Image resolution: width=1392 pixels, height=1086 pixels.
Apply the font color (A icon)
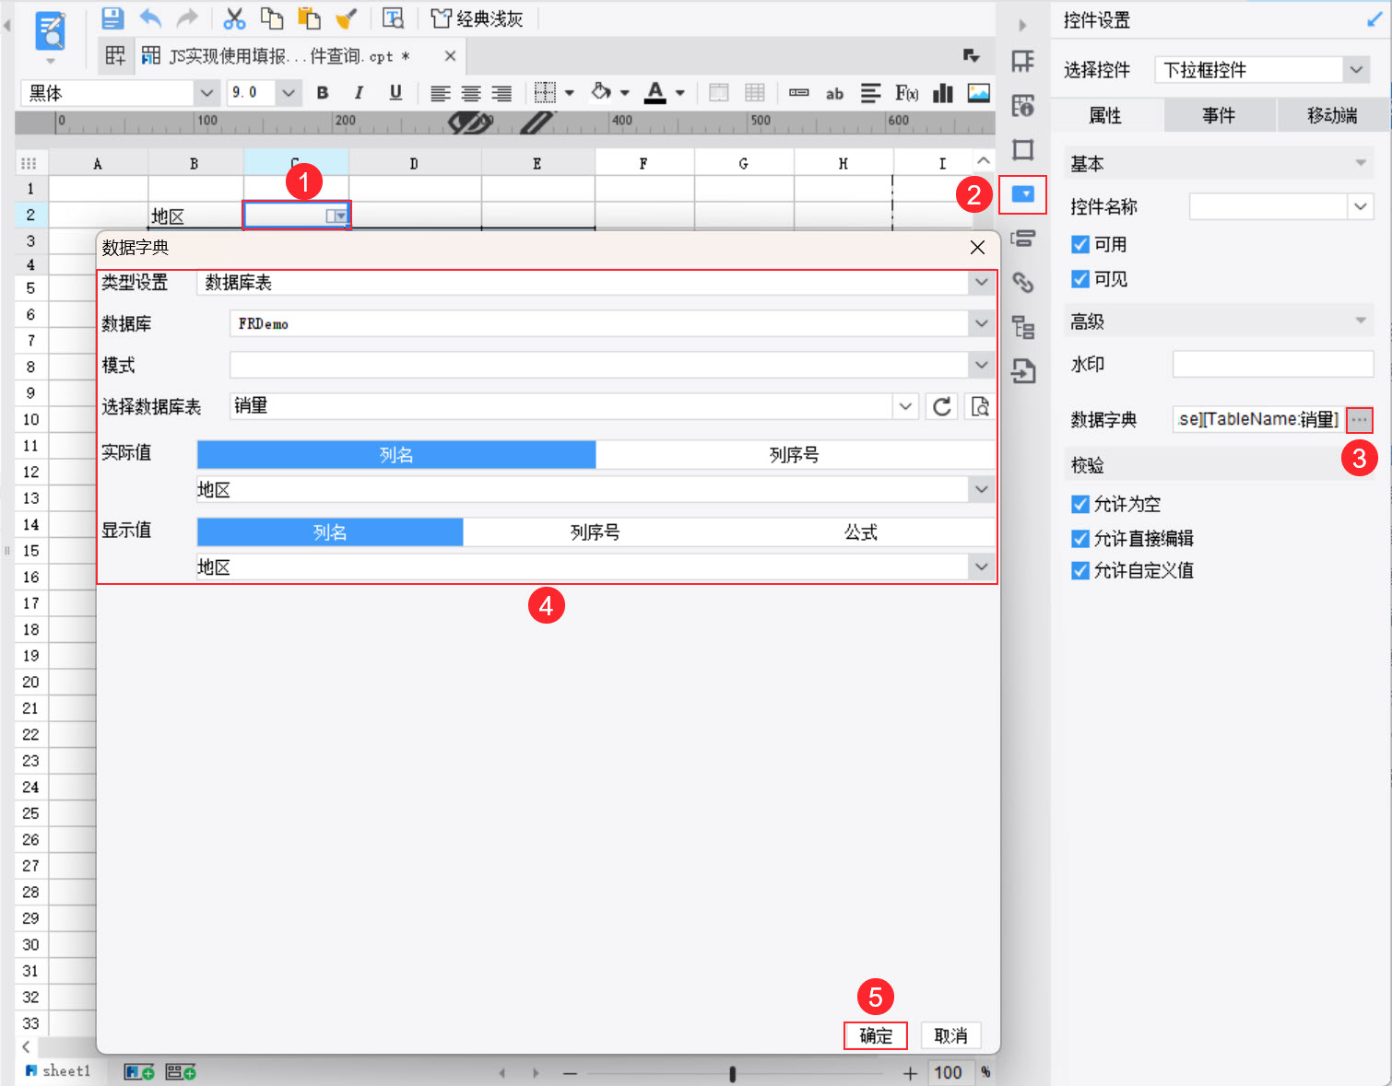click(655, 92)
